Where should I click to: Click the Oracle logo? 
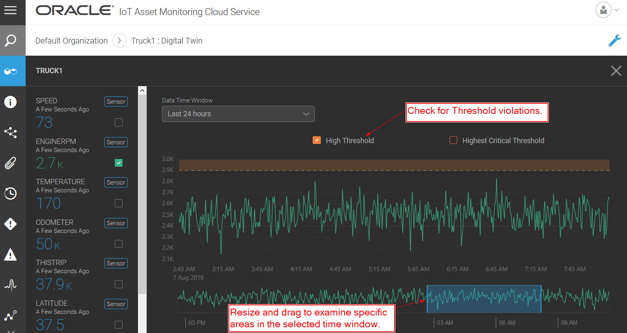tap(75, 11)
